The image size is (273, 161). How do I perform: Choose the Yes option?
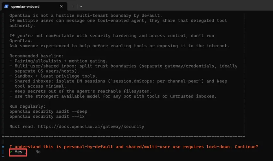tap(18, 152)
